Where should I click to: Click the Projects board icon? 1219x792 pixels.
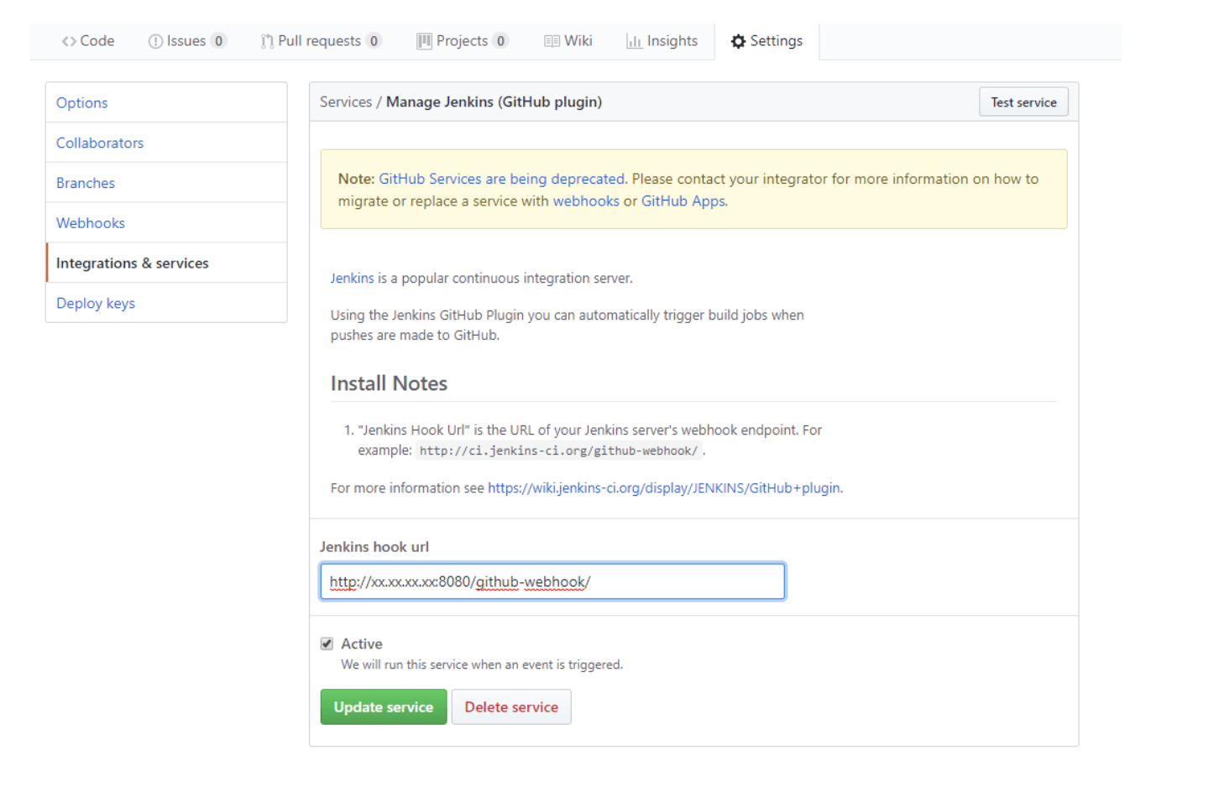424,41
